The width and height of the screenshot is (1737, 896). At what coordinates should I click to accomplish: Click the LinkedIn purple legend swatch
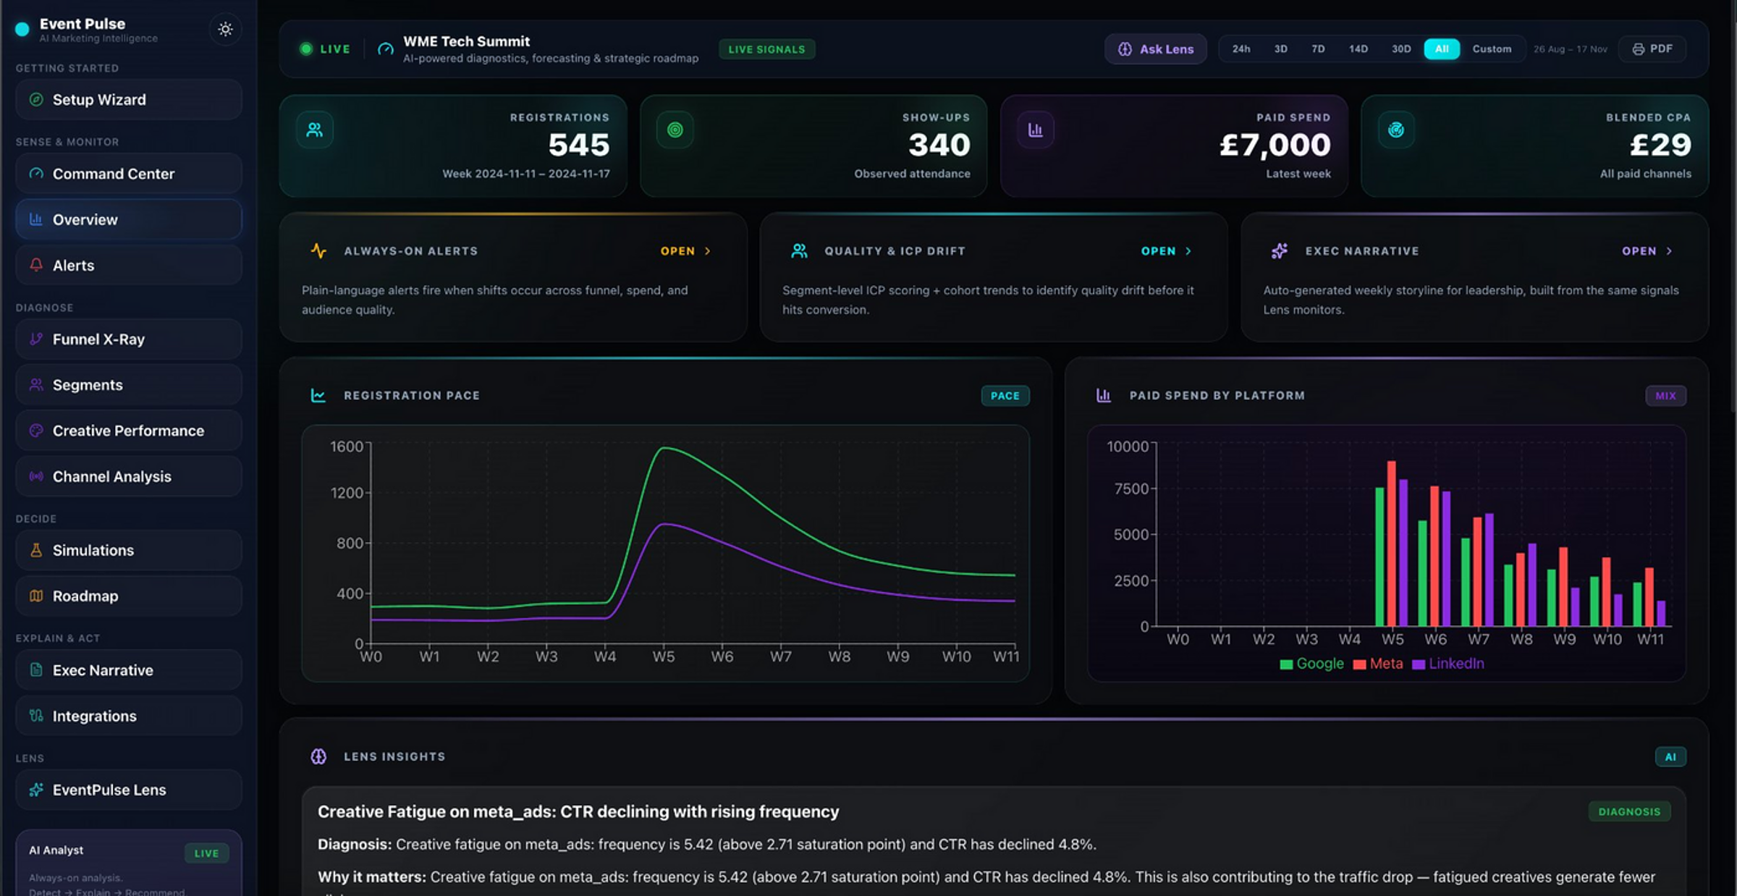[x=1419, y=664]
